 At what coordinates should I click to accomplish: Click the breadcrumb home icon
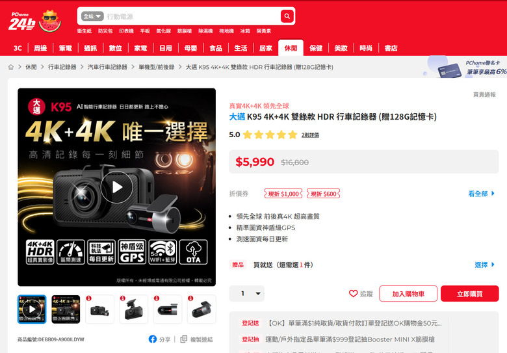(x=11, y=67)
